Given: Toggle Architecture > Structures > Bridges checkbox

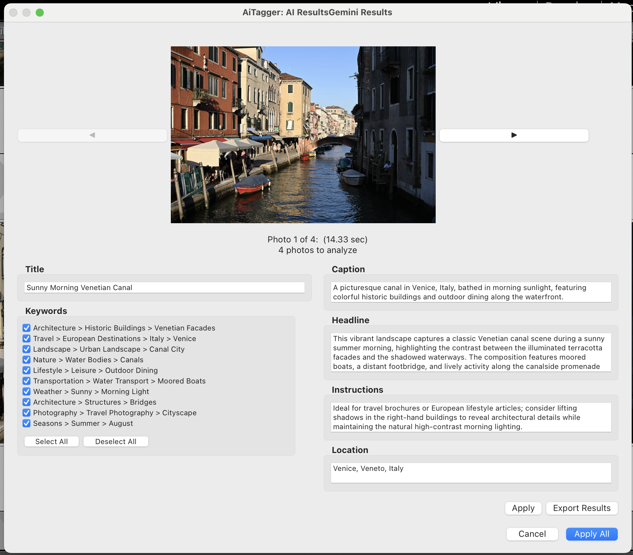Looking at the screenshot, I should (27, 402).
